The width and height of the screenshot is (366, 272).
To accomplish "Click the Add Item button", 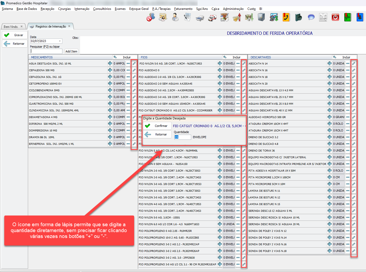I will [x=71, y=51].
